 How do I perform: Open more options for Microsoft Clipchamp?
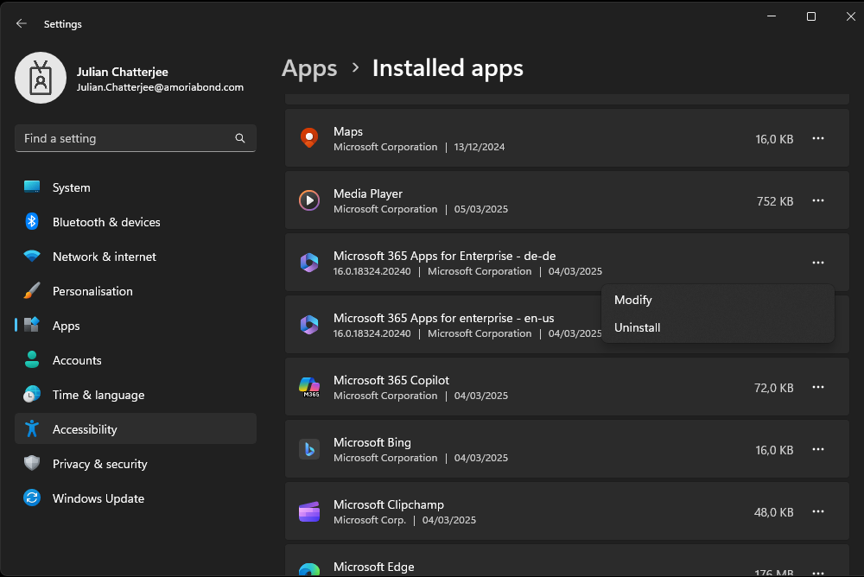[x=818, y=512]
